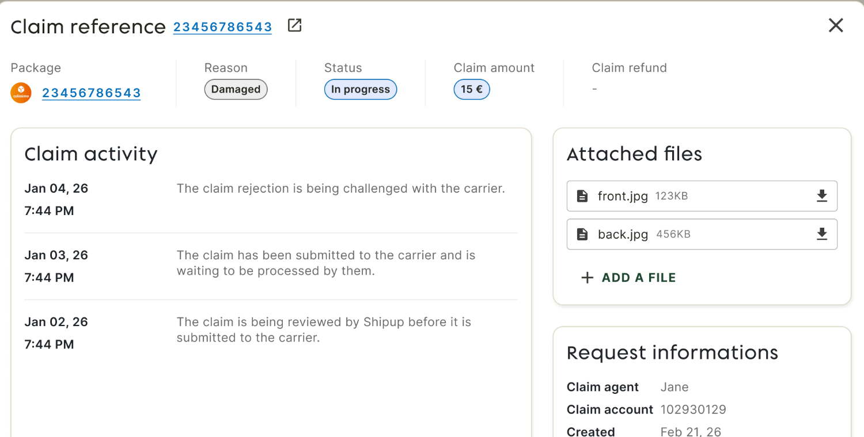
Task: Open the package tracking number link
Action: 91,93
